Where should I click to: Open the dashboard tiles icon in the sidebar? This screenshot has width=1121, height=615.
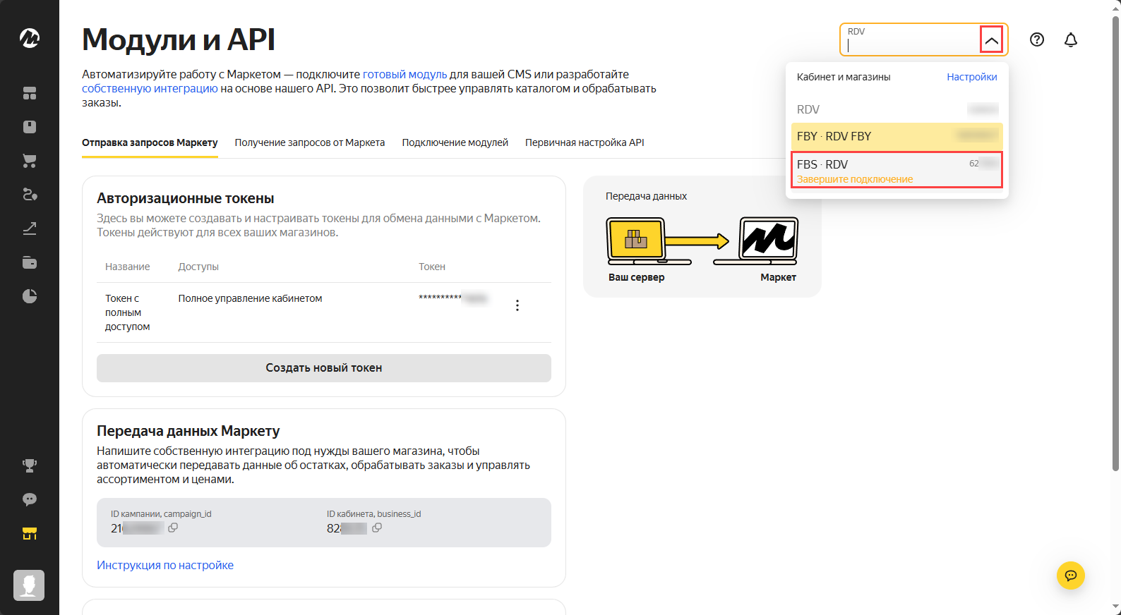30,93
